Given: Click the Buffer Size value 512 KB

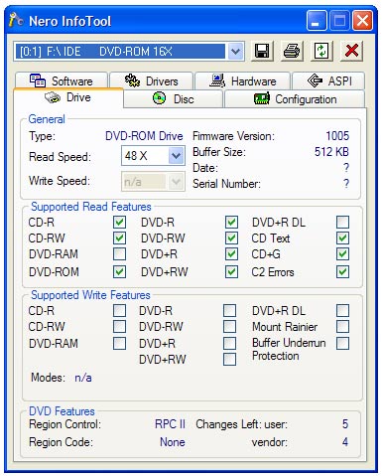Looking at the screenshot, I should click(x=331, y=152).
